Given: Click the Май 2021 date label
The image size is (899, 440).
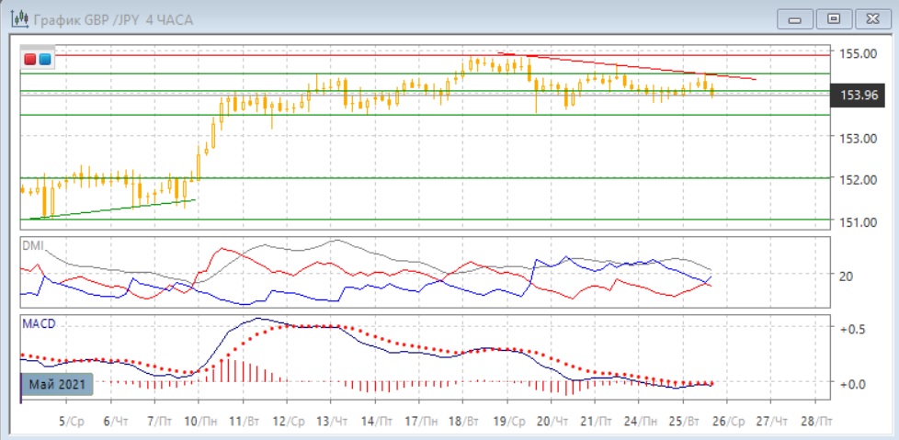Looking at the screenshot, I should point(58,385).
